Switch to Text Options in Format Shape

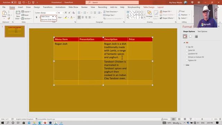click(x=202, y=32)
